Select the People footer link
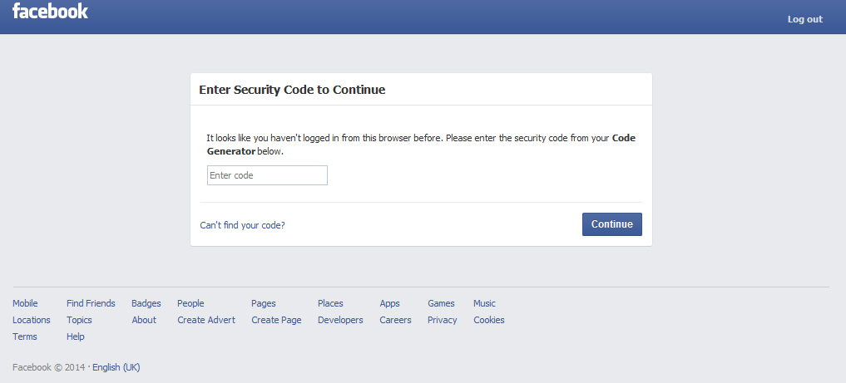Screen dimensions: 846x383 click(x=190, y=303)
